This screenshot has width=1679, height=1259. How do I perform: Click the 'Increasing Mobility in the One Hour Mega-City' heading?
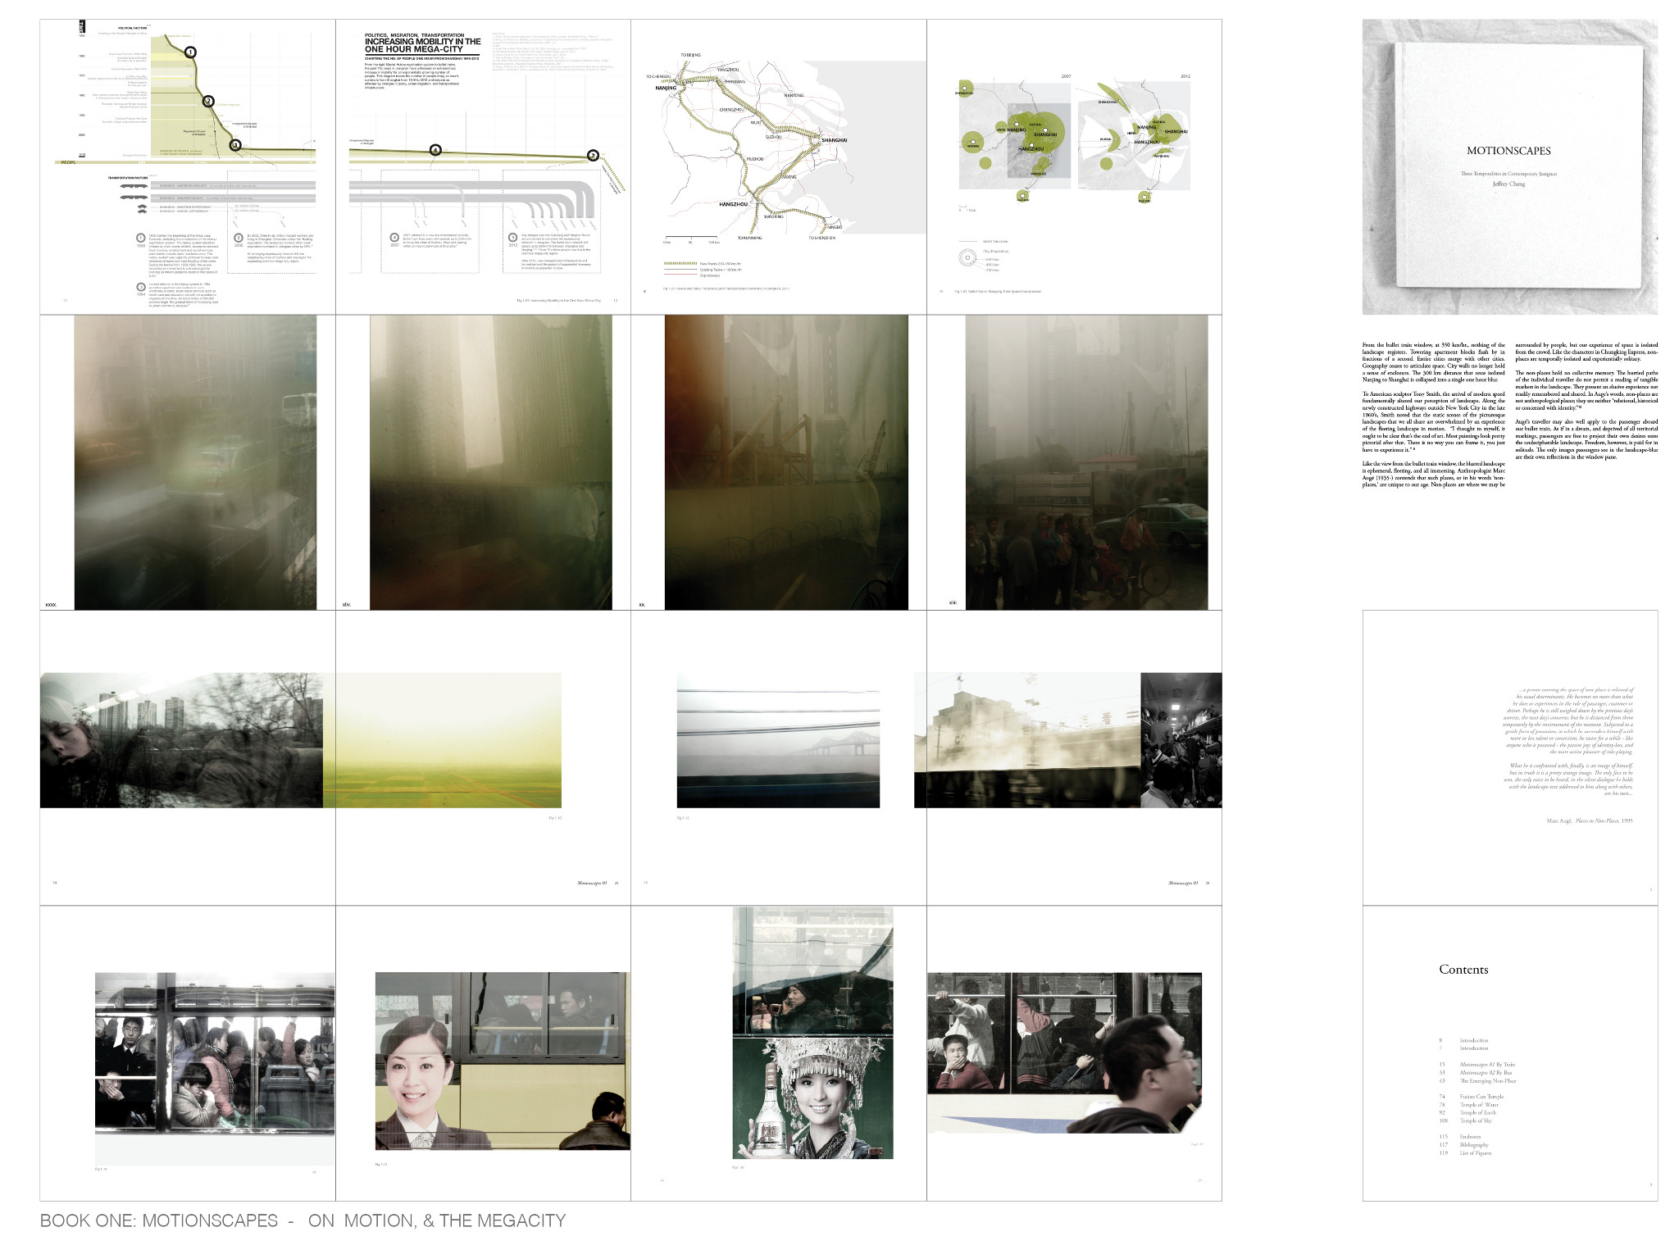422,45
